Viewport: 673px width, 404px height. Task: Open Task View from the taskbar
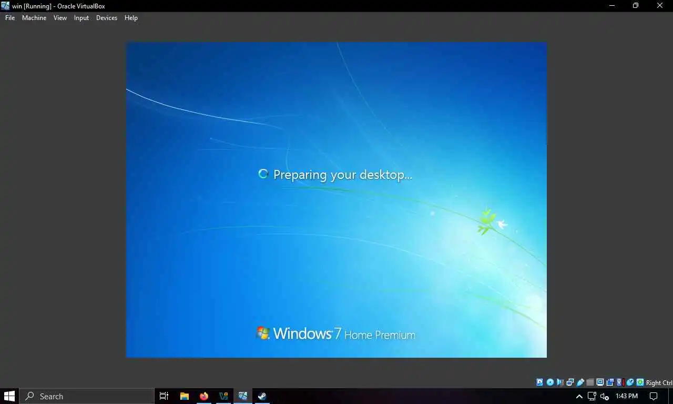pyautogui.click(x=164, y=396)
